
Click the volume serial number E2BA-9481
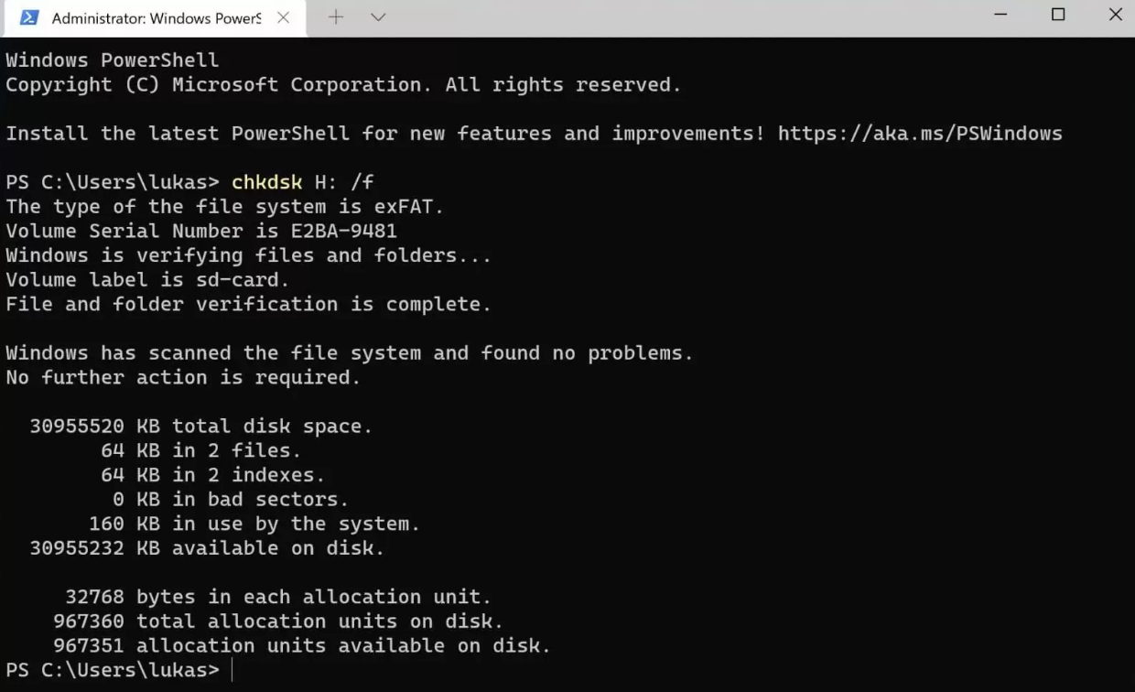coord(344,231)
